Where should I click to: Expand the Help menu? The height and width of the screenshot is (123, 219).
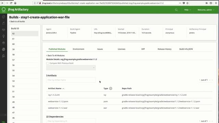point(188,10)
